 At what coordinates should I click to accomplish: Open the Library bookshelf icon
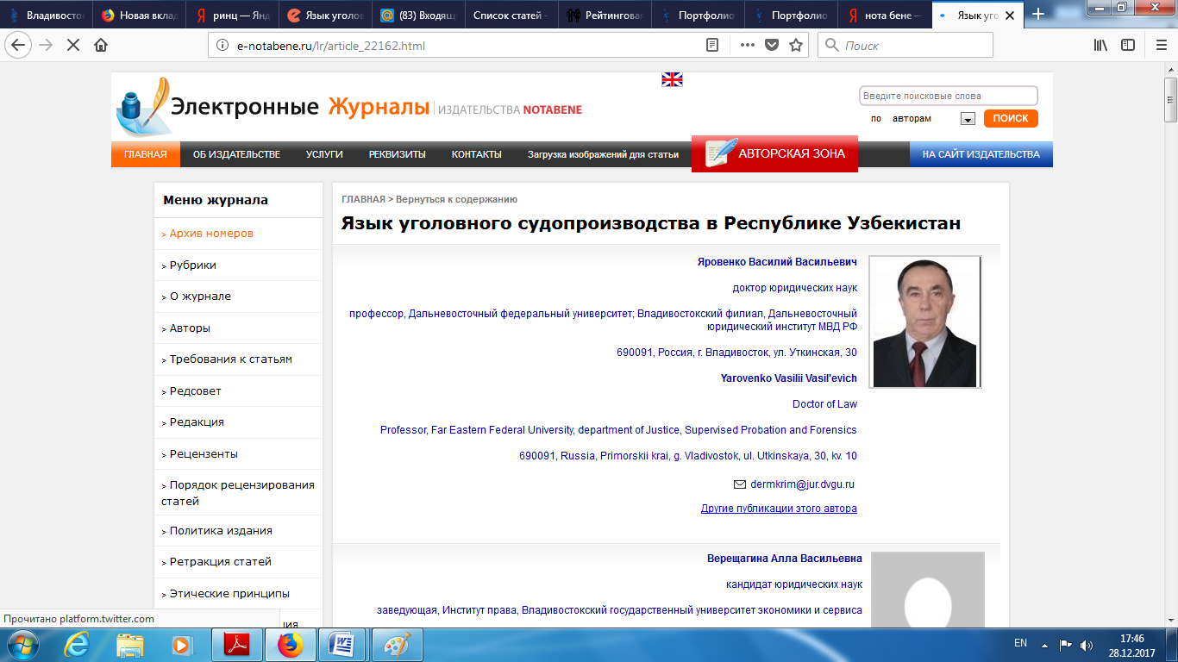click(1100, 46)
